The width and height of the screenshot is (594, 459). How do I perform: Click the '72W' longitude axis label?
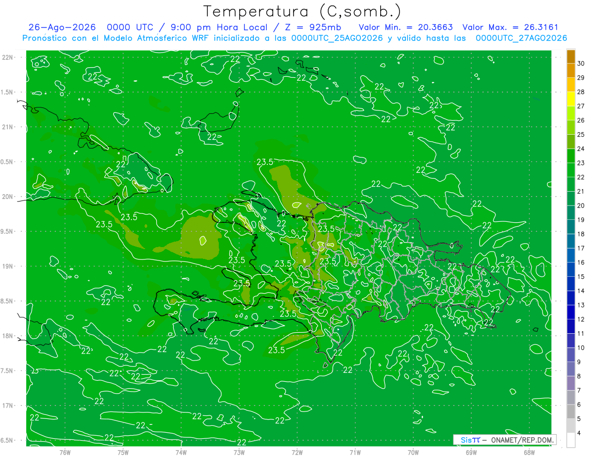click(297, 453)
